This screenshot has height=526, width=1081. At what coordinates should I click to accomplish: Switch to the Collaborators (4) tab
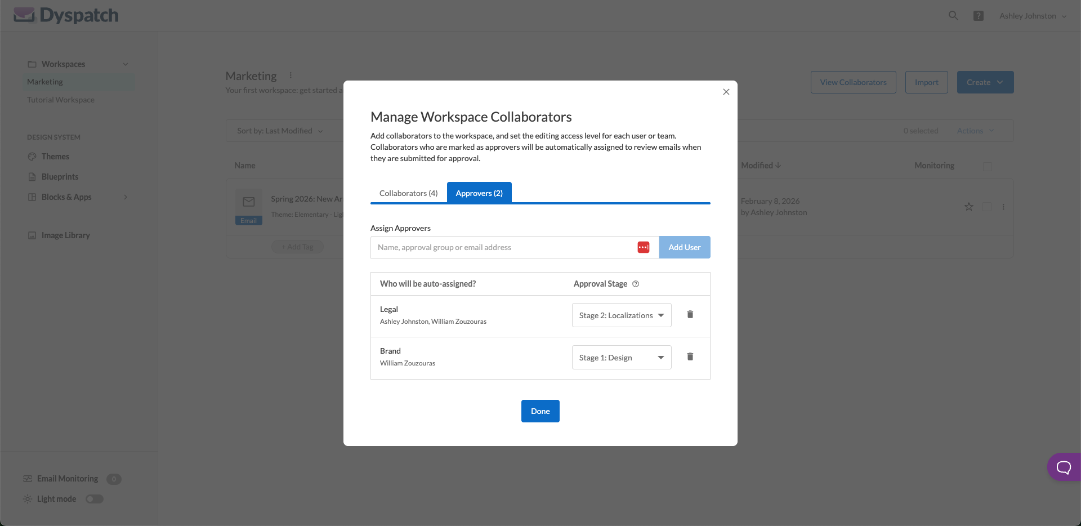[x=408, y=193]
